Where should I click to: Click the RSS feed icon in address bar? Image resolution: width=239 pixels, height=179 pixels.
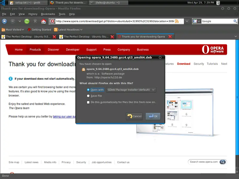pos(177,21)
